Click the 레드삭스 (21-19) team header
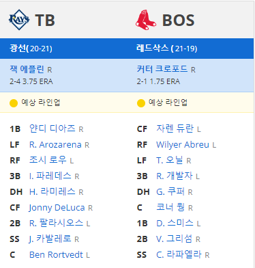255x268 pixels. click(x=167, y=49)
